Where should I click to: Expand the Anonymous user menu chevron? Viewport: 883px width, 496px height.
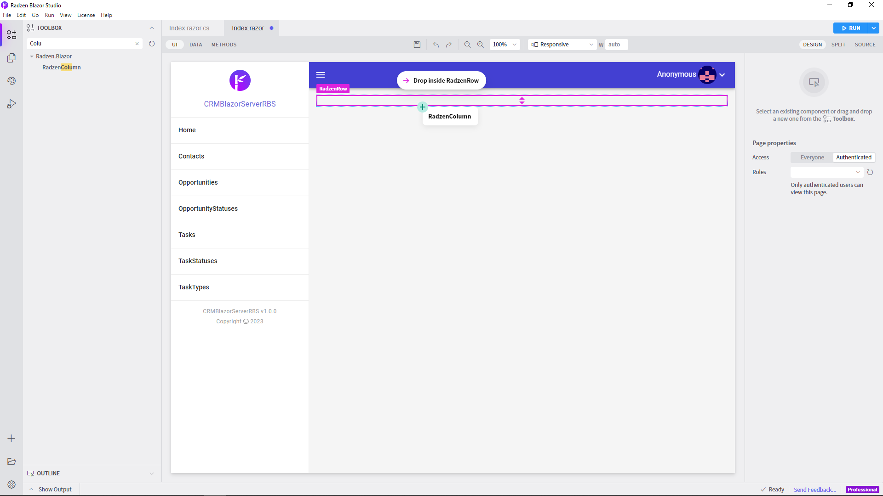pos(722,75)
